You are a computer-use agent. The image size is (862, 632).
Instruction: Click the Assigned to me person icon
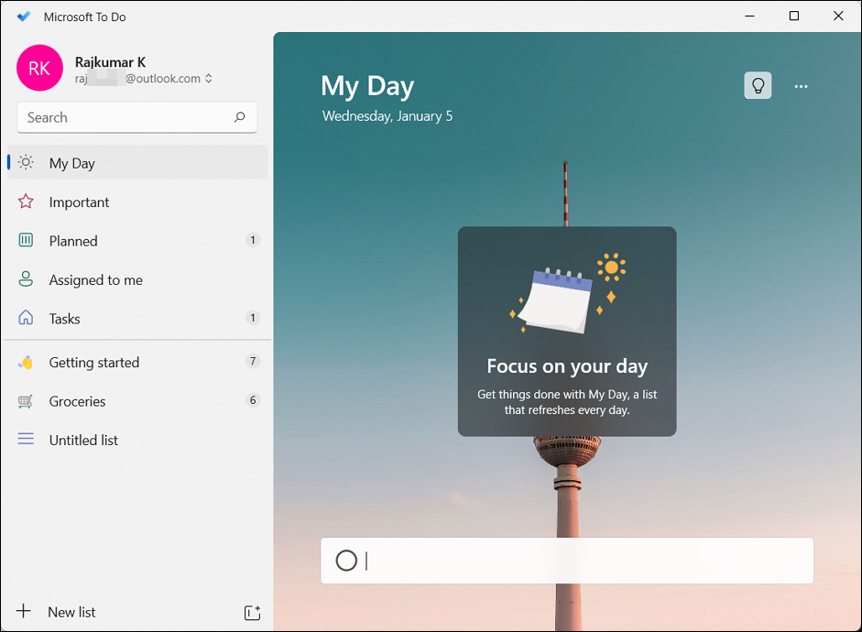(26, 279)
